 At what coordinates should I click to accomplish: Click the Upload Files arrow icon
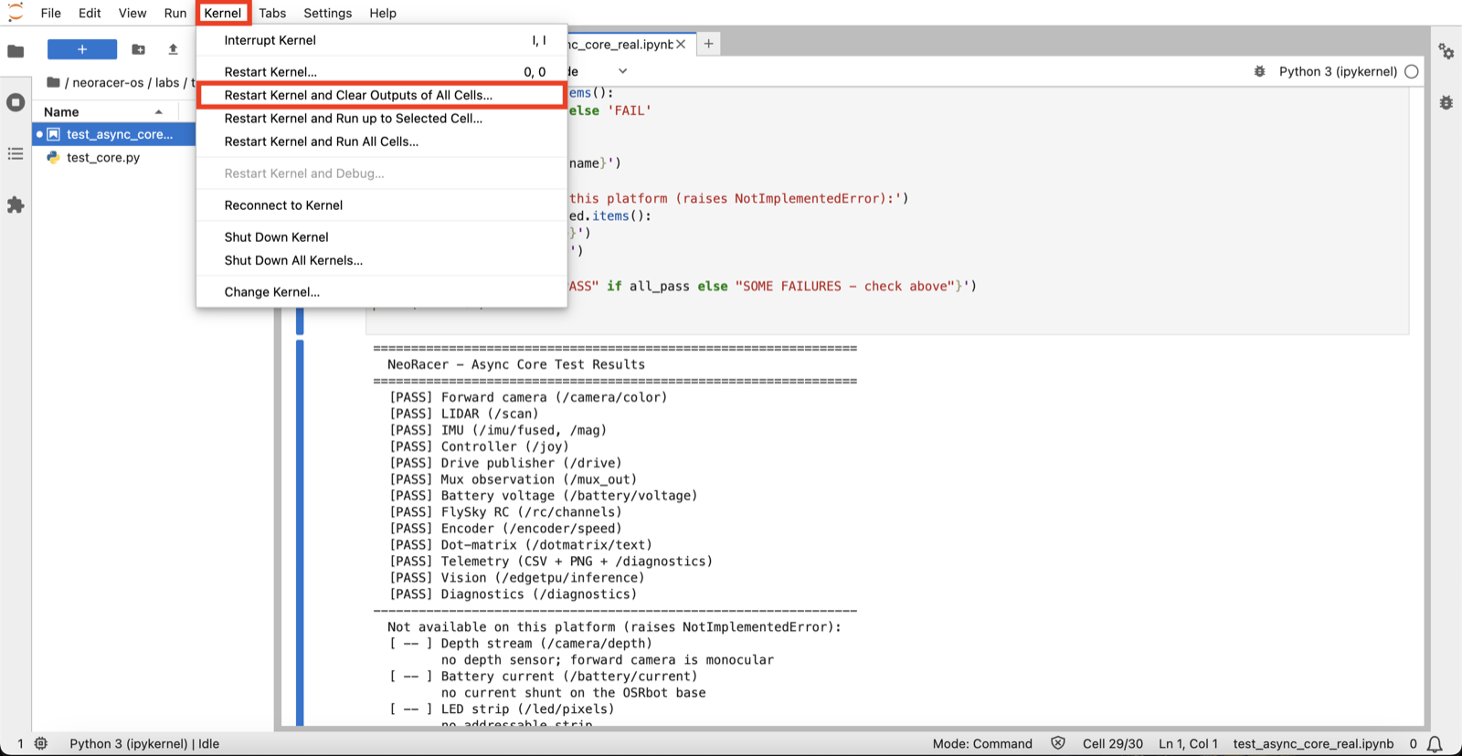tap(173, 49)
